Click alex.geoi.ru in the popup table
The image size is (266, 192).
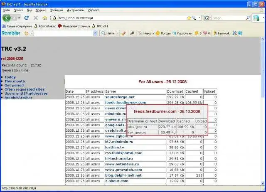pyautogui.click(x=137, y=127)
